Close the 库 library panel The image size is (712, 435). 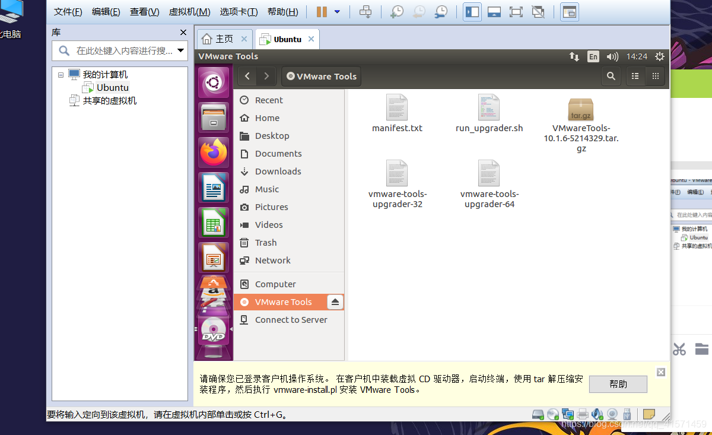click(183, 32)
